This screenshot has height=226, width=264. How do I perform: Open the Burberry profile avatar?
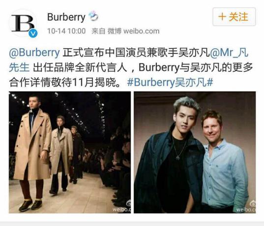(23, 24)
